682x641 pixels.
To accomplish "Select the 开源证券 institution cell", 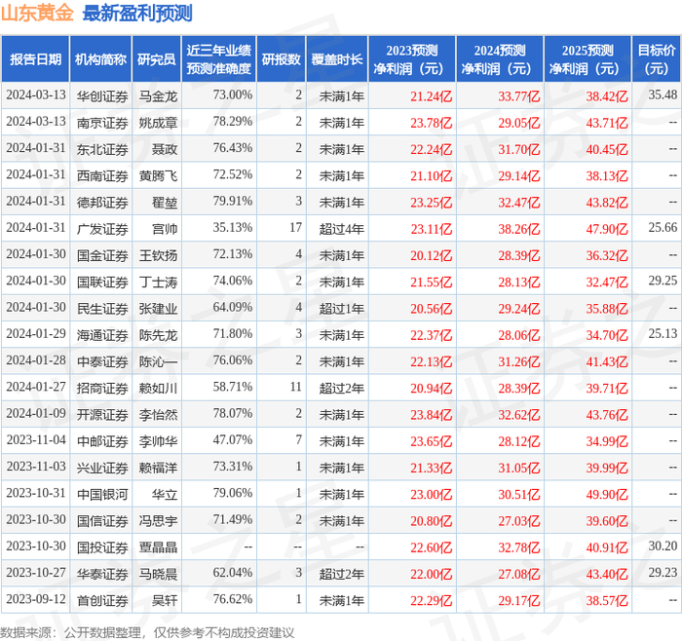I will coord(102,414).
